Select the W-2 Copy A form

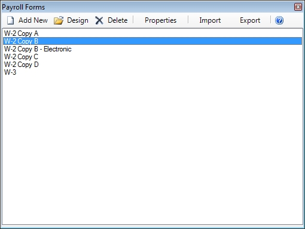(x=152, y=33)
